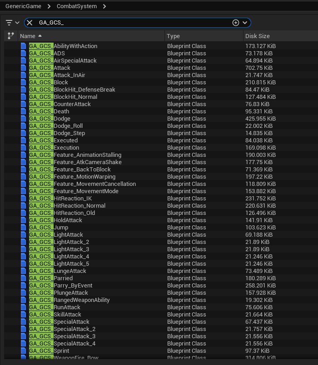Select the GA_GCS_SpecialAttack_3 asset name
318x365 pixels.
click(62, 336)
